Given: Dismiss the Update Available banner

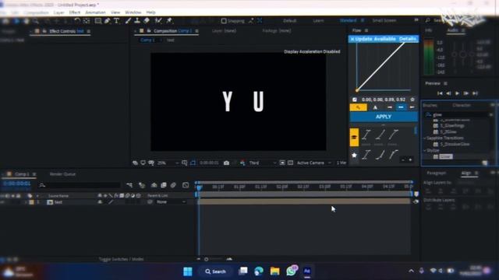Looking at the screenshot, I should (352, 39).
